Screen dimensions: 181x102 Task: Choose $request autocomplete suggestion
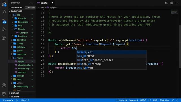pyautogui.click(x=112, y=52)
